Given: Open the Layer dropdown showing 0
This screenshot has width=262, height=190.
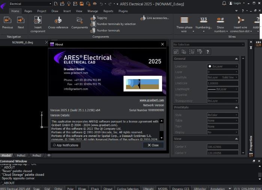Looking at the screenshot, I should 223,72.
